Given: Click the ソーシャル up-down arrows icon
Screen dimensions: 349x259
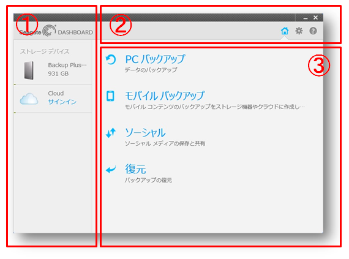Looking at the screenshot, I should [x=111, y=133].
